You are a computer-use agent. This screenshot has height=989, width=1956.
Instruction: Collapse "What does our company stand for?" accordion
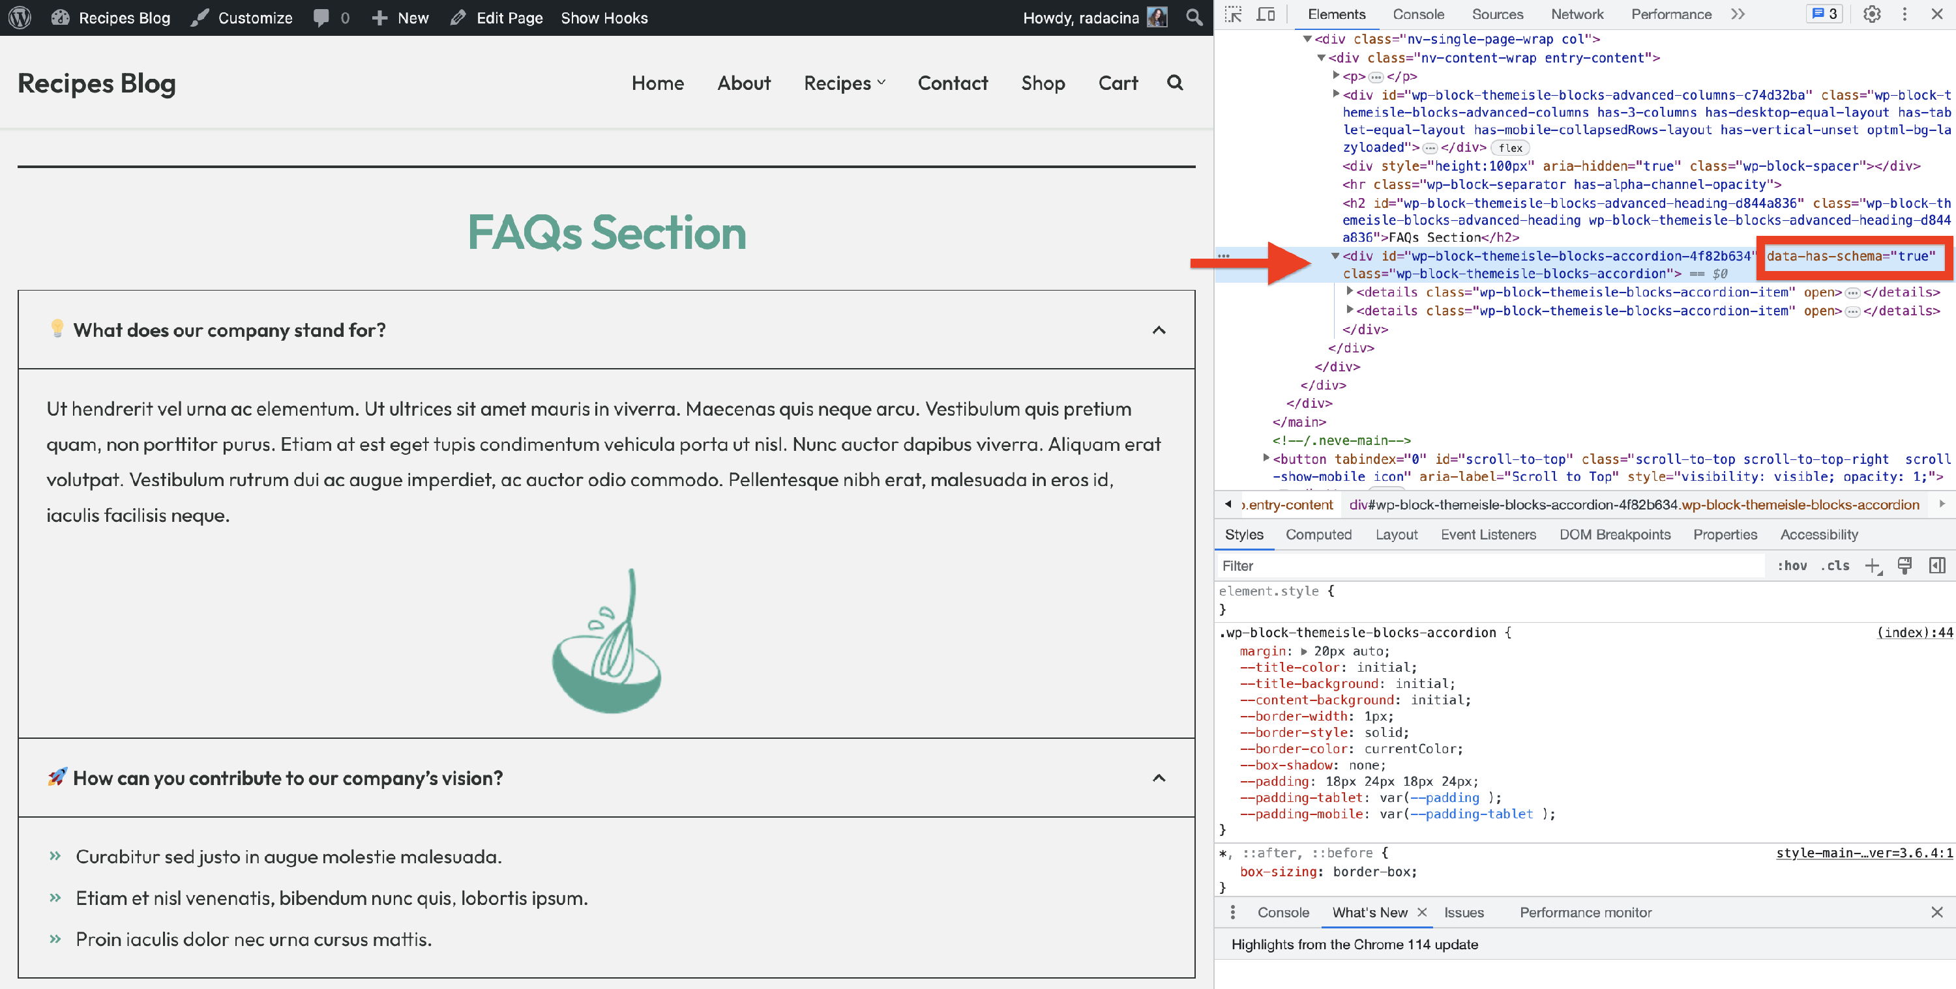(1159, 330)
